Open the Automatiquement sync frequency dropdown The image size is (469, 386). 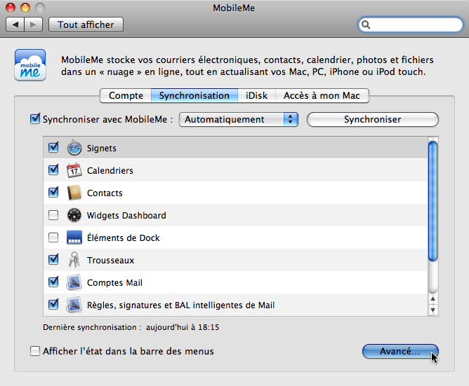239,120
